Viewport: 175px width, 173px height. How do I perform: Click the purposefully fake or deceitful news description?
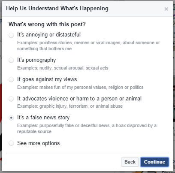(x=87, y=128)
